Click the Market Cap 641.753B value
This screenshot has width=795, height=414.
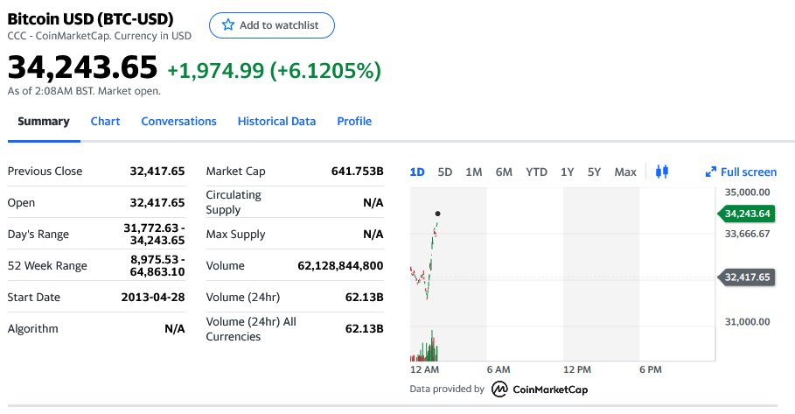[x=357, y=171]
